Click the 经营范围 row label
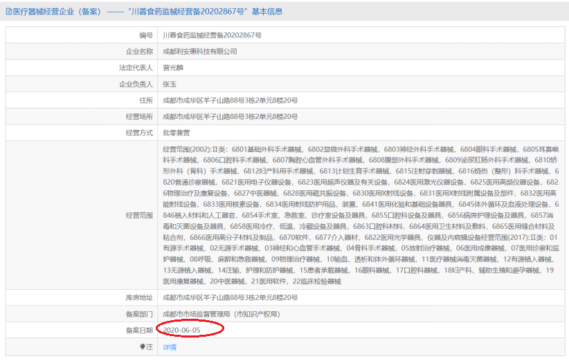The width and height of the screenshot is (569, 361). click(139, 215)
